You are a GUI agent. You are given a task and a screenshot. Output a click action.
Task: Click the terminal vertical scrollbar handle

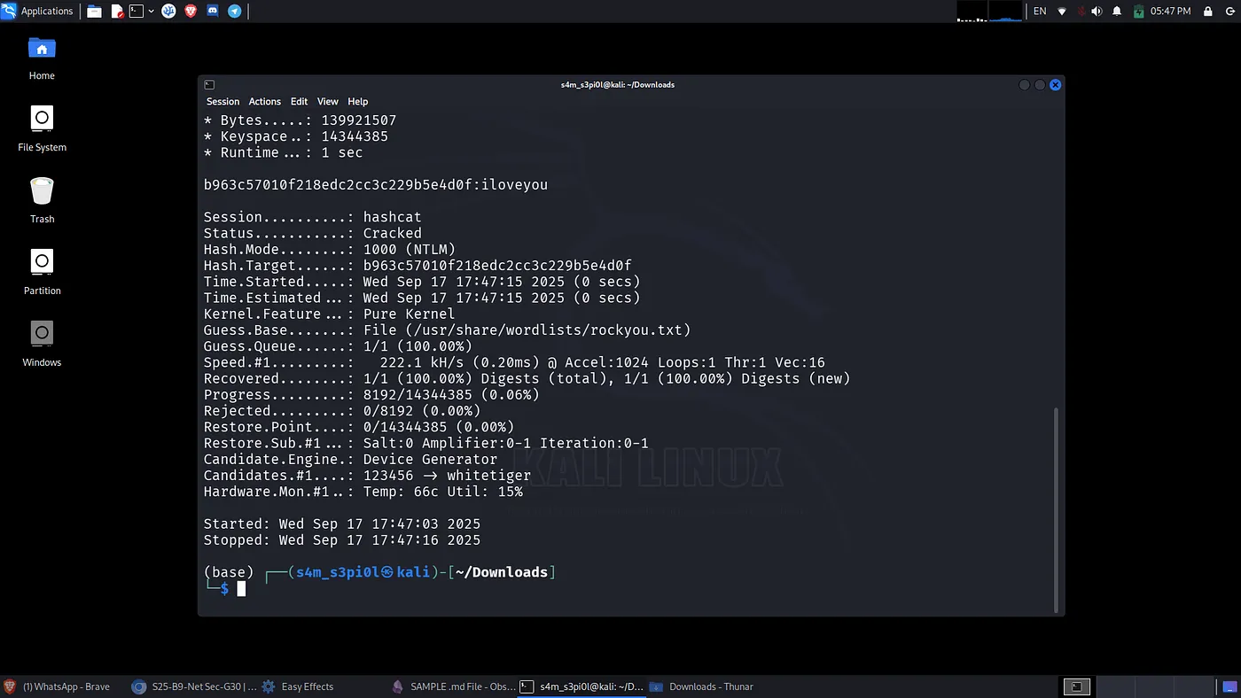click(1055, 508)
